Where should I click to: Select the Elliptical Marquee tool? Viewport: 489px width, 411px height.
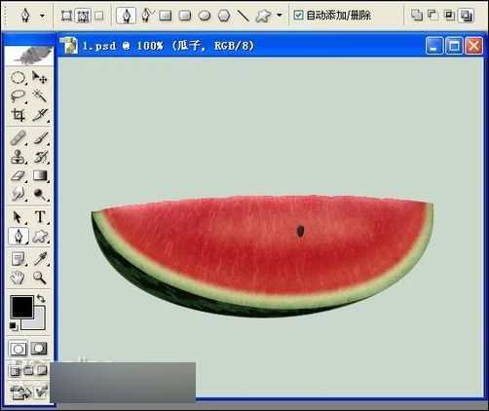point(18,78)
